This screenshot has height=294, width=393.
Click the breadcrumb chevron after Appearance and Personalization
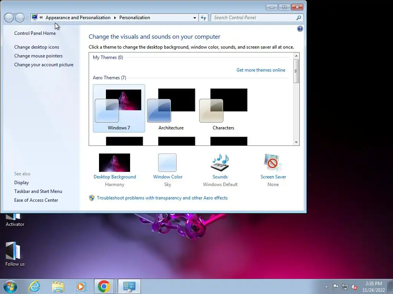pos(115,18)
